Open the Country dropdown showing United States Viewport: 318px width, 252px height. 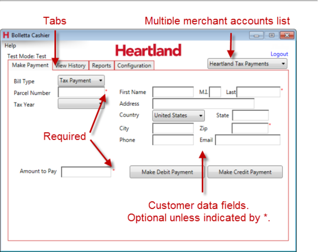click(179, 115)
